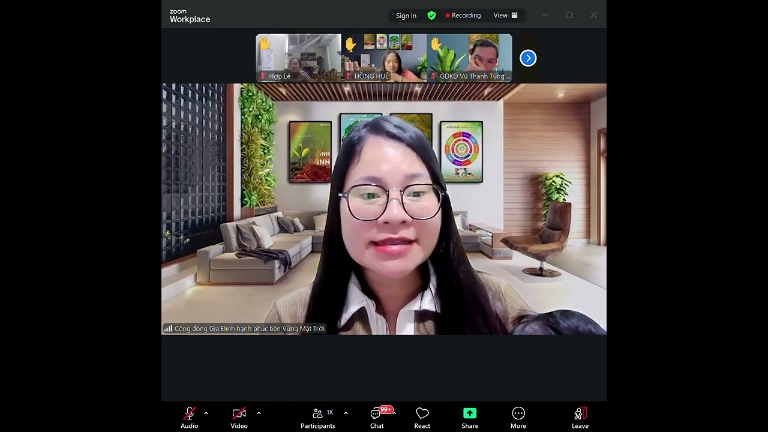Screen dimensions: 768x432
Task: Open the View layout menu
Action: pos(505,16)
